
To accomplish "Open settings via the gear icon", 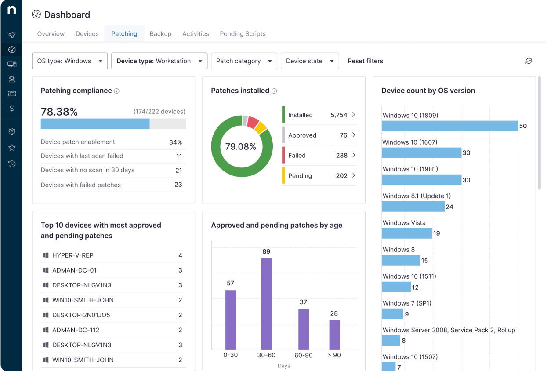I will (x=12, y=131).
